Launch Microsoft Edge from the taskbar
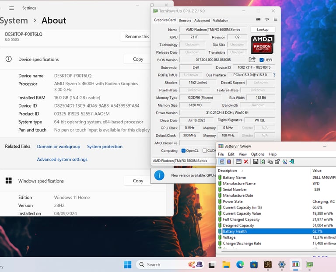 (240, 265)
